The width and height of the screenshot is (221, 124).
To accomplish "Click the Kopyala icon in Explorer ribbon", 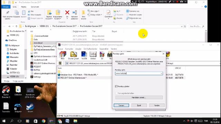I will pyautogui.click(x=17, y=13).
